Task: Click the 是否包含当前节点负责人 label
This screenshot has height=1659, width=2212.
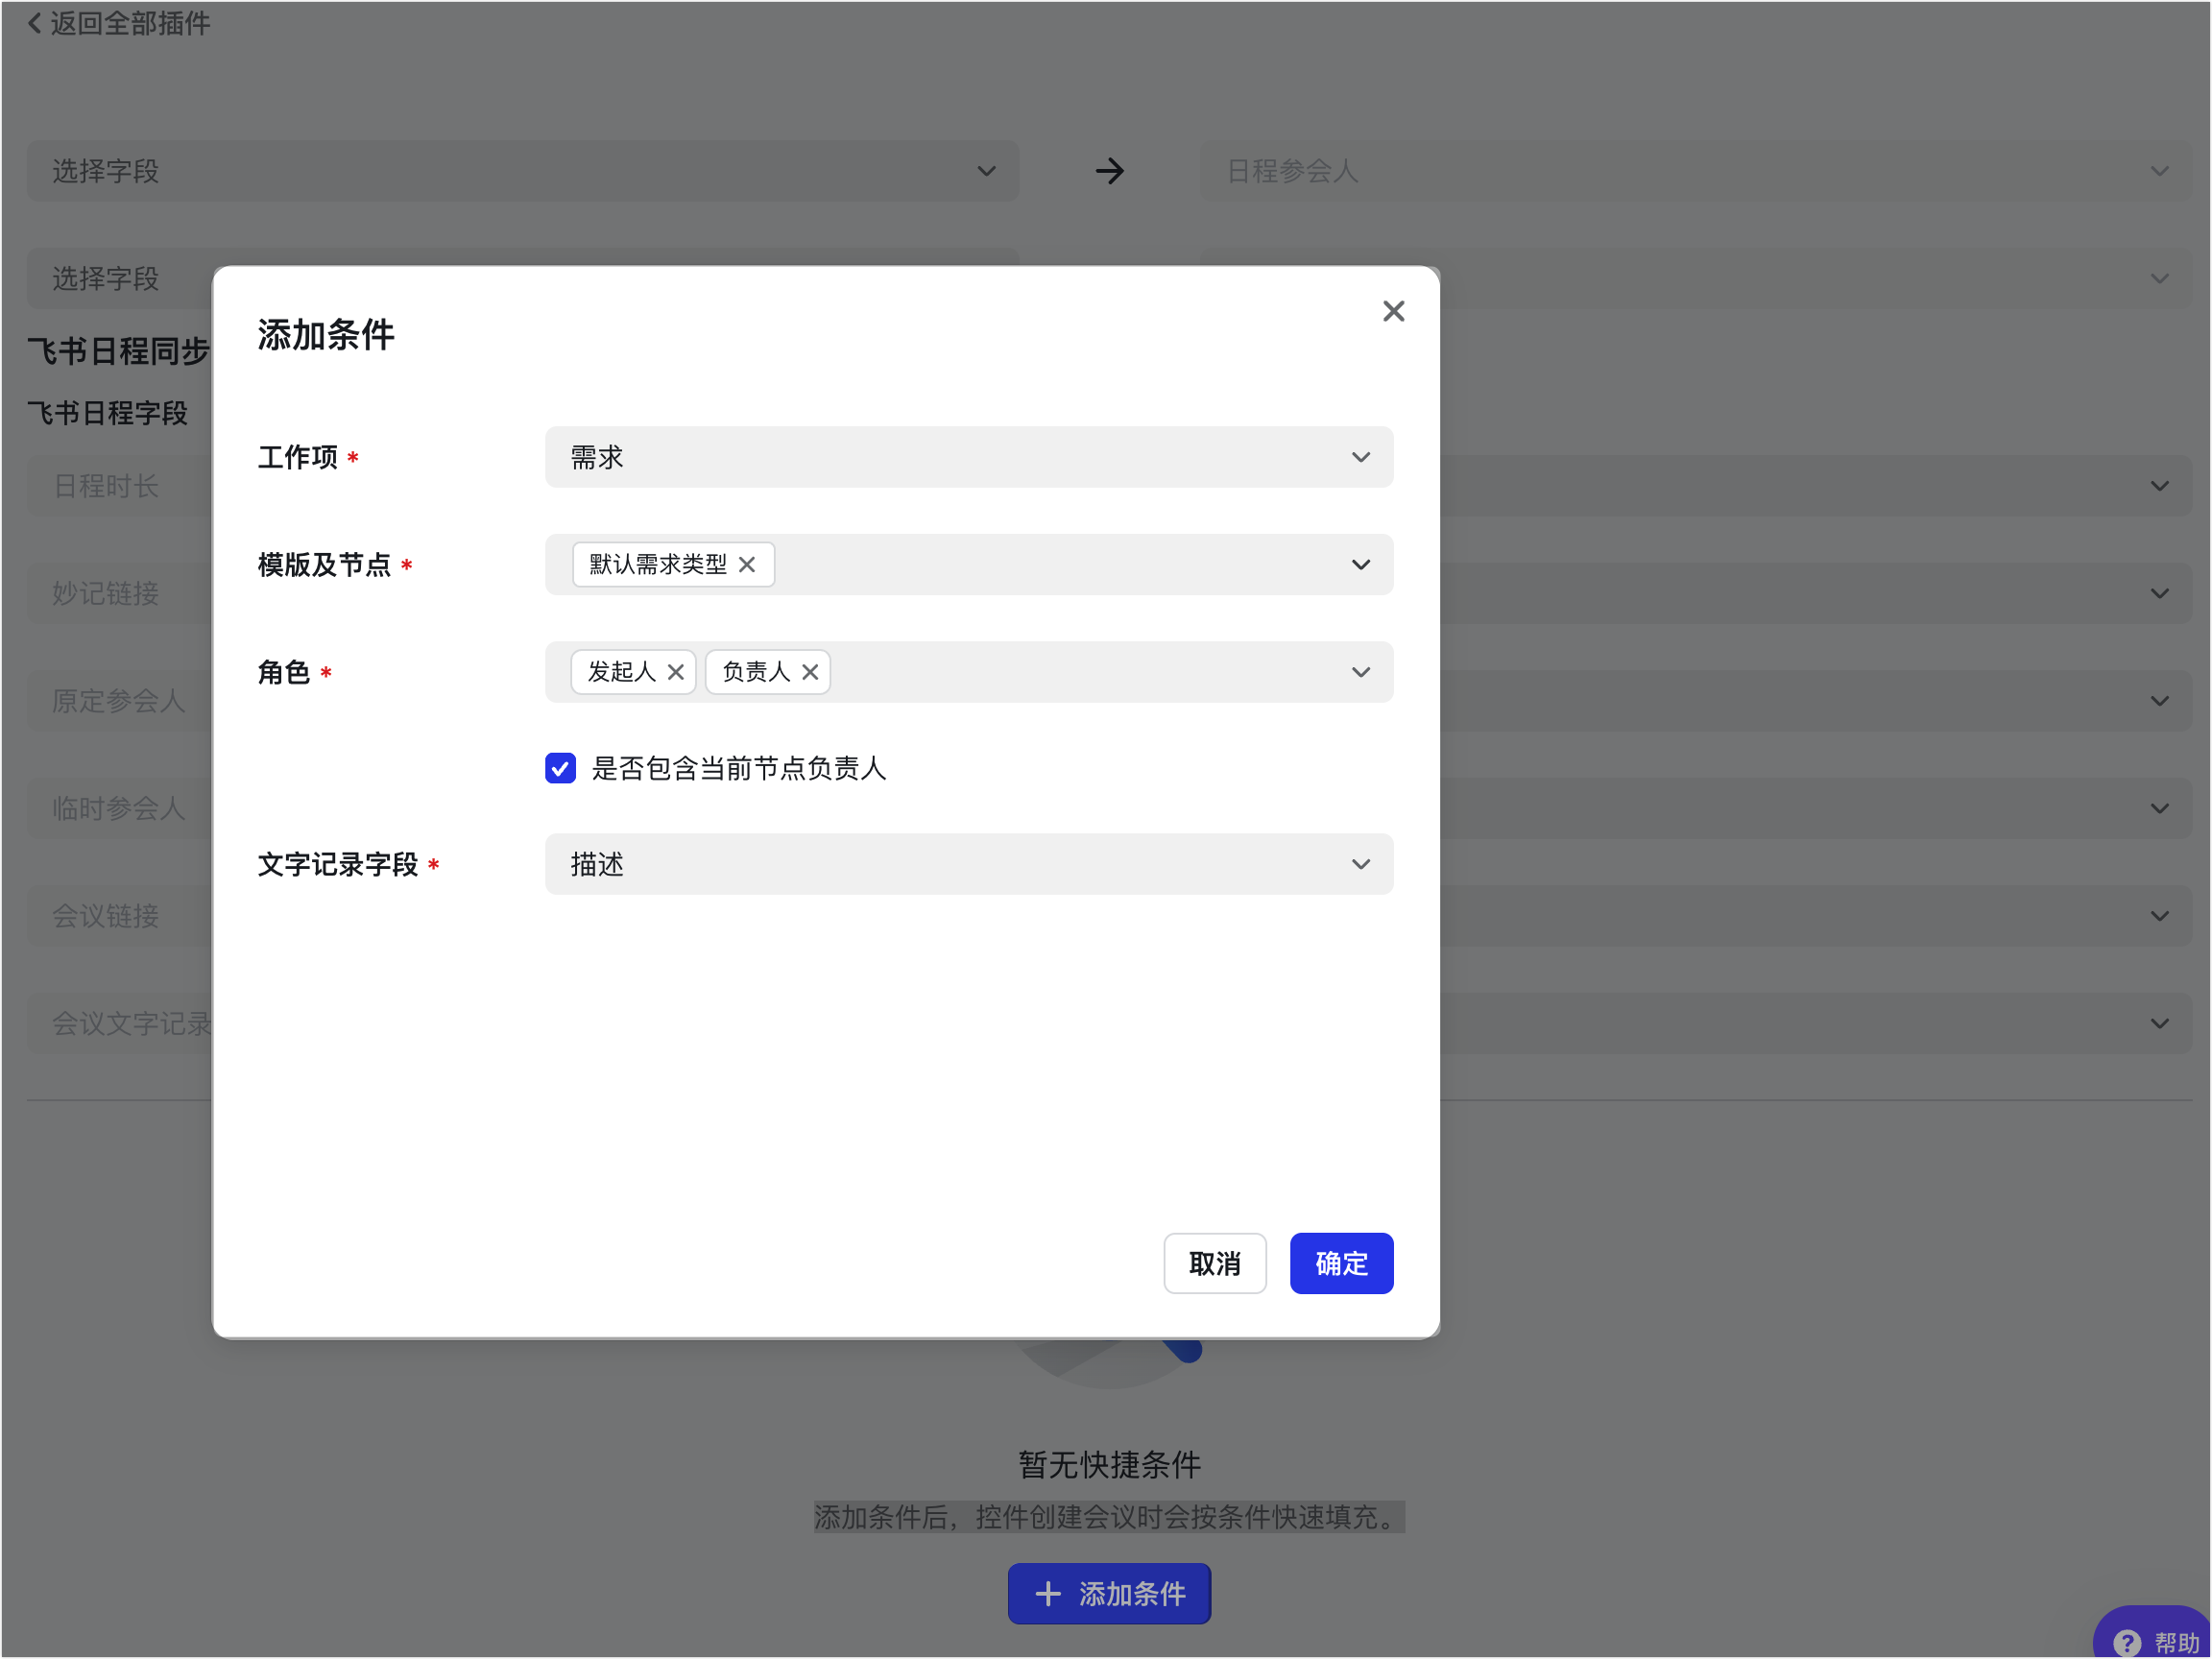Action: [x=739, y=768]
